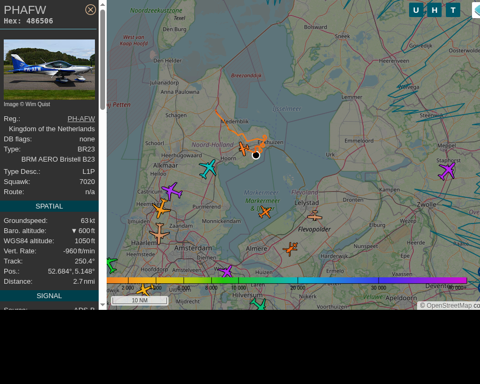Select the tan jet above Haarlem

click(x=159, y=234)
